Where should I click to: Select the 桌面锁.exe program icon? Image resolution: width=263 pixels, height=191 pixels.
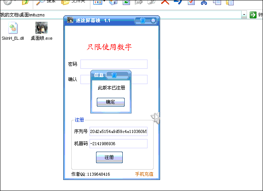tap(42, 28)
